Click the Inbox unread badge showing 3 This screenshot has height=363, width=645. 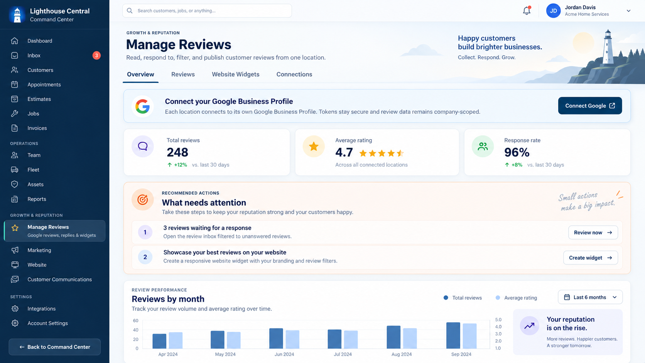click(96, 56)
